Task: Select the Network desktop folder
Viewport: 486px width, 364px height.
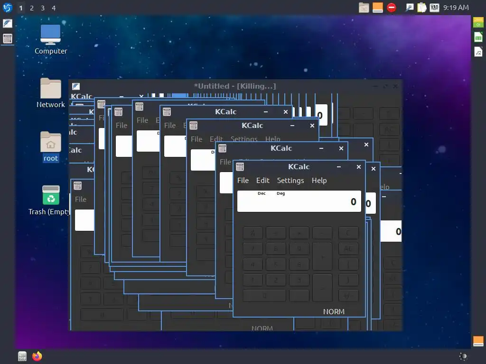Action: click(x=50, y=93)
